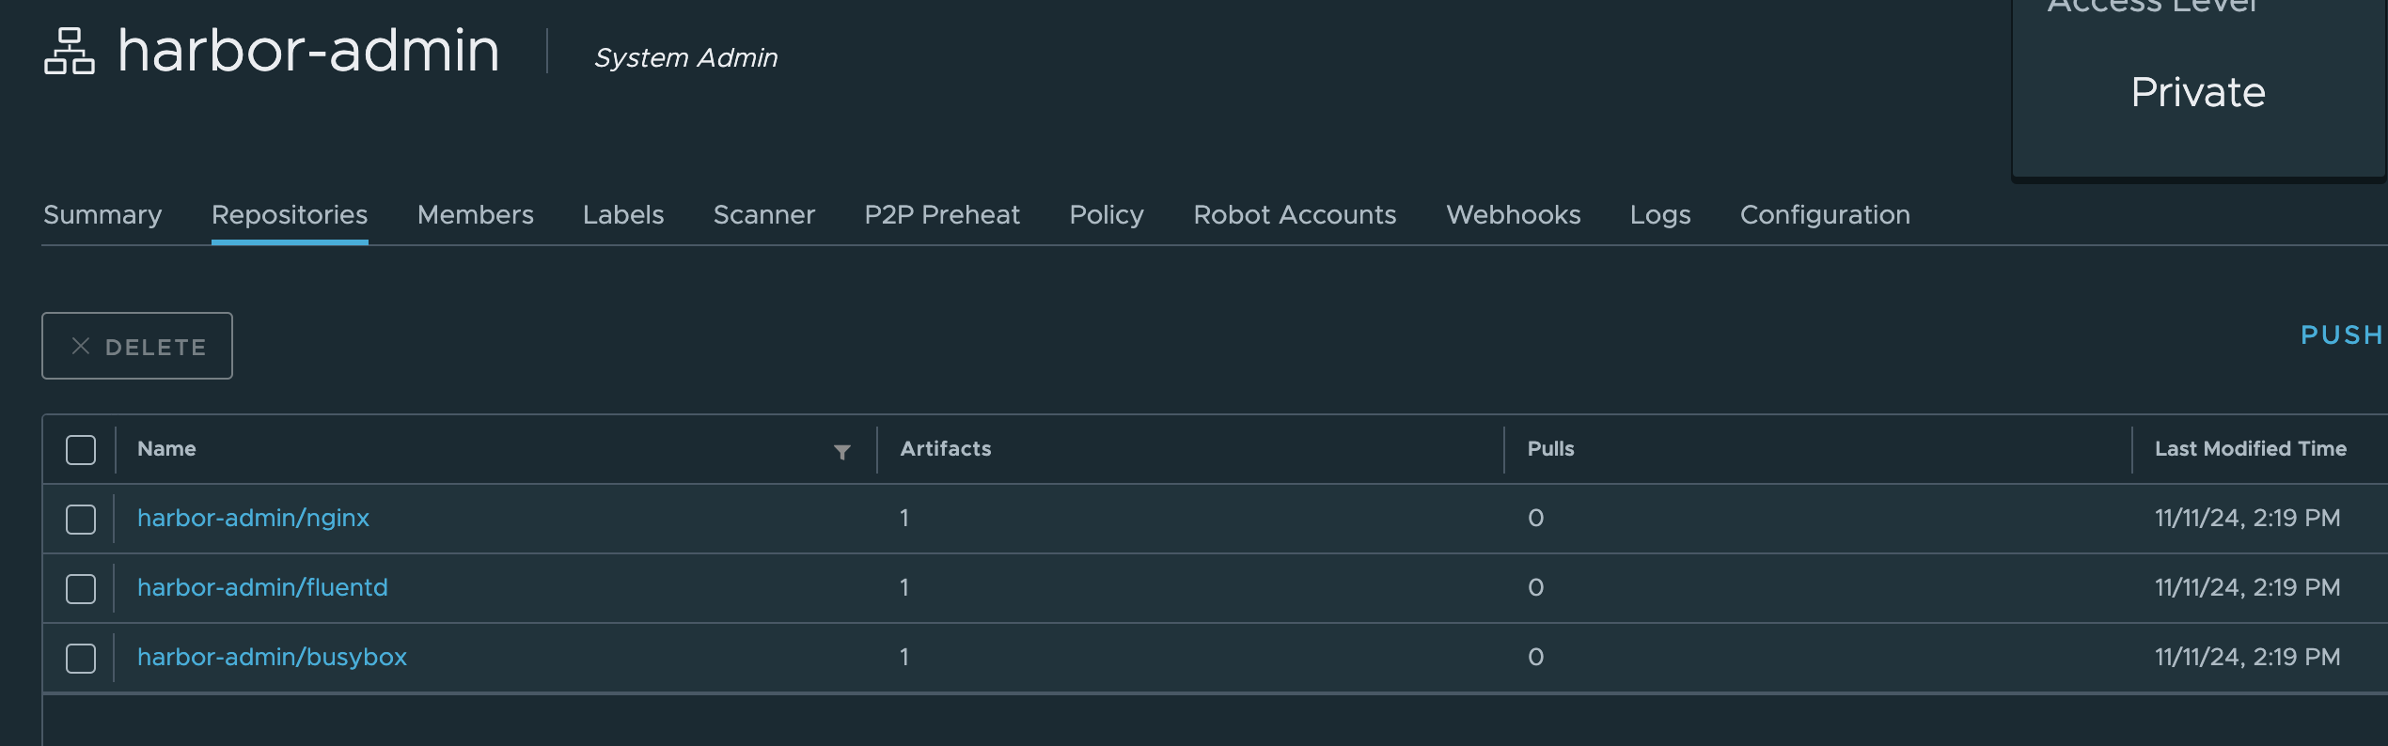Click the Last Modified Time column header
Screen dimensions: 2388x746
[x=2250, y=449]
